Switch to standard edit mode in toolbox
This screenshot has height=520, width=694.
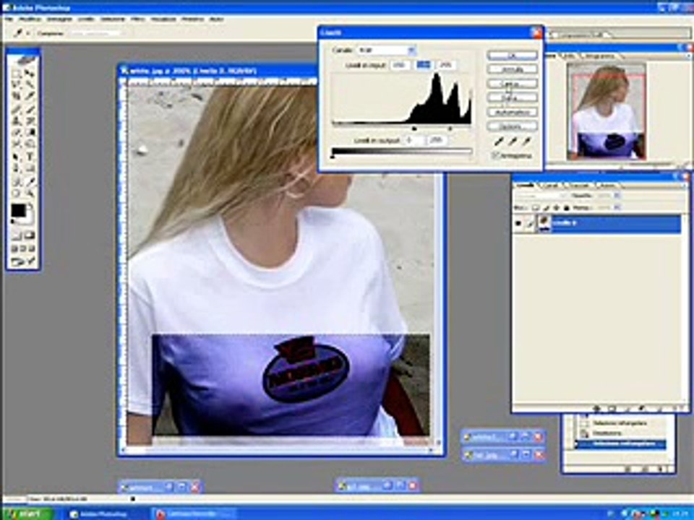17,235
